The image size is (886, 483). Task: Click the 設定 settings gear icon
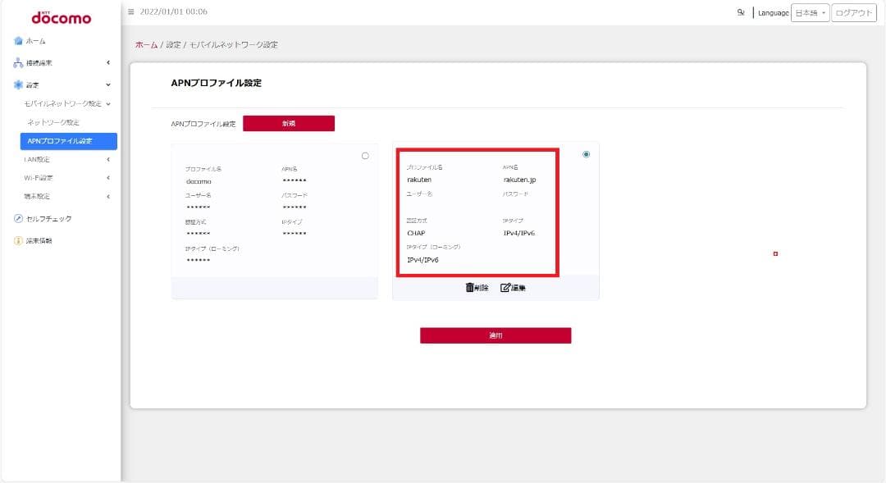tap(16, 84)
